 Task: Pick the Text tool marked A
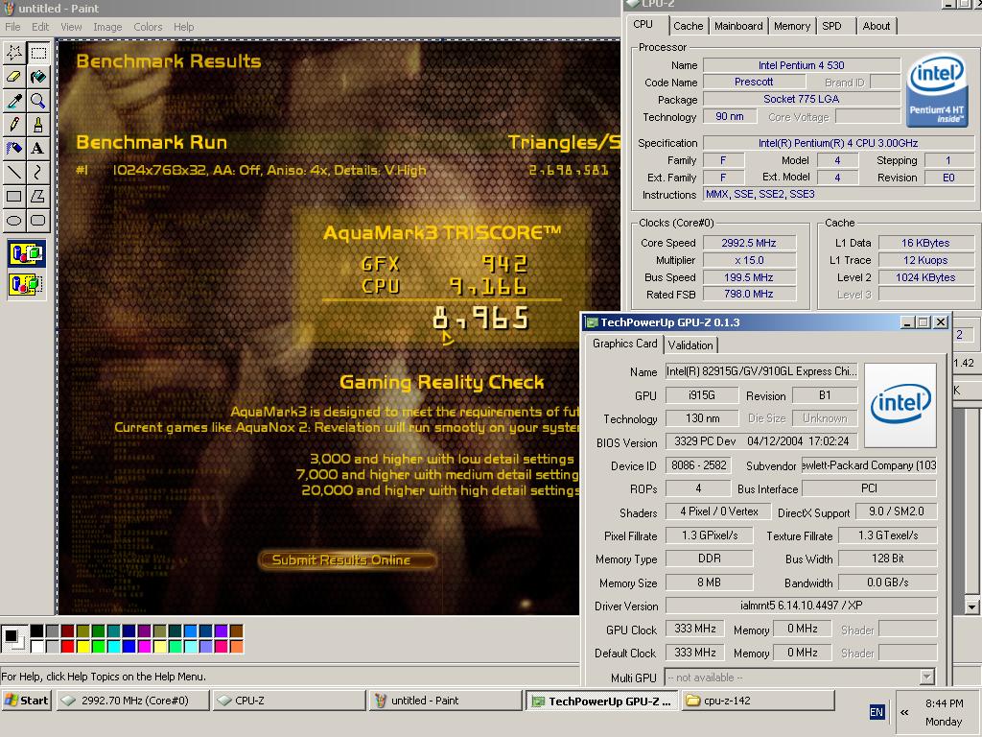pyautogui.click(x=38, y=148)
